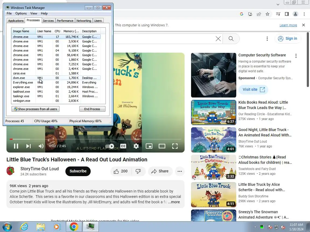Select the taskmgr.exe process row
The width and height of the screenshot is (310, 232).
56,96
